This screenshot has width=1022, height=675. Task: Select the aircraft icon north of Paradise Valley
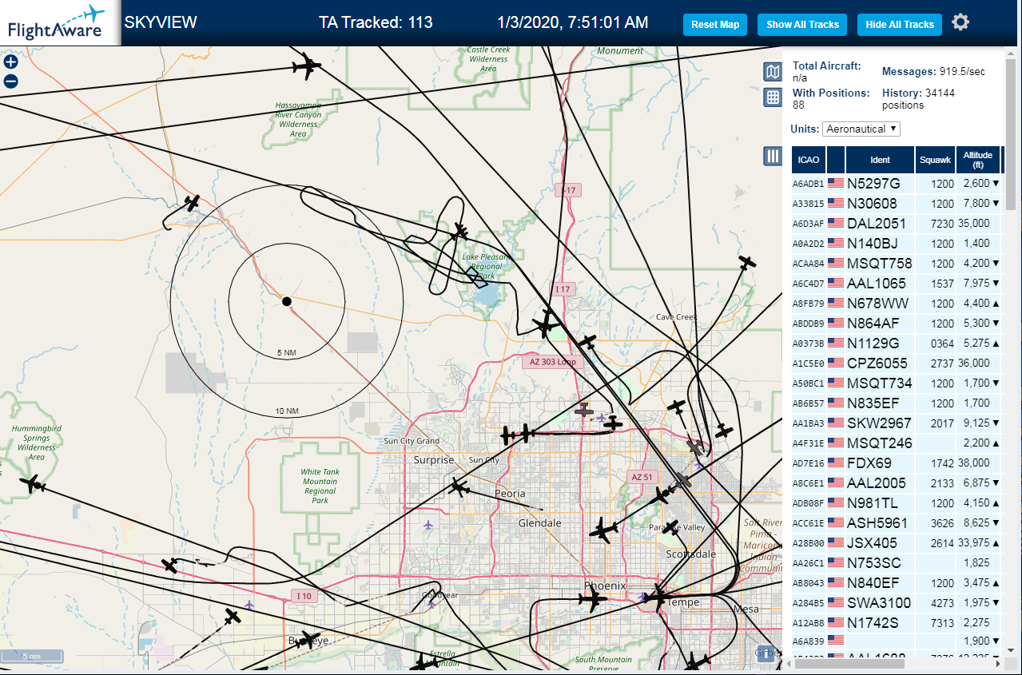pos(660,495)
